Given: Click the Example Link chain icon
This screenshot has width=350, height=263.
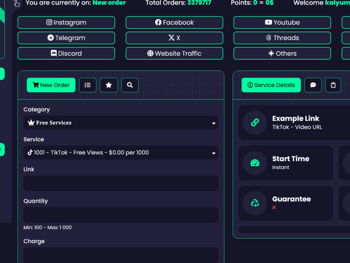Looking at the screenshot, I should [255, 122].
